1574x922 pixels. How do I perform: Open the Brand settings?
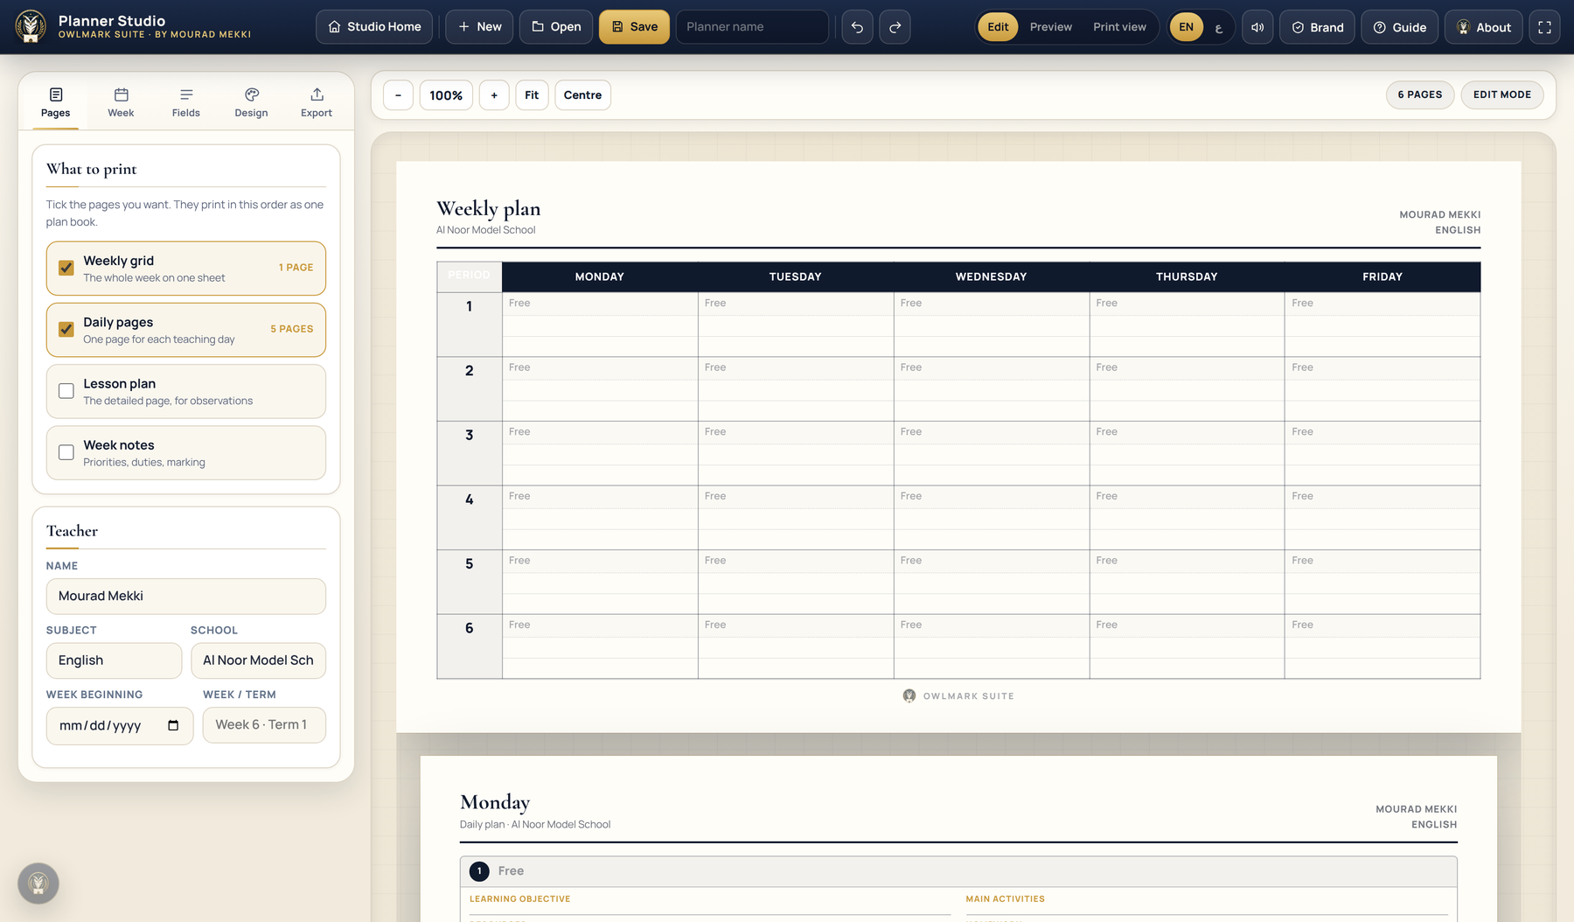[x=1318, y=27]
